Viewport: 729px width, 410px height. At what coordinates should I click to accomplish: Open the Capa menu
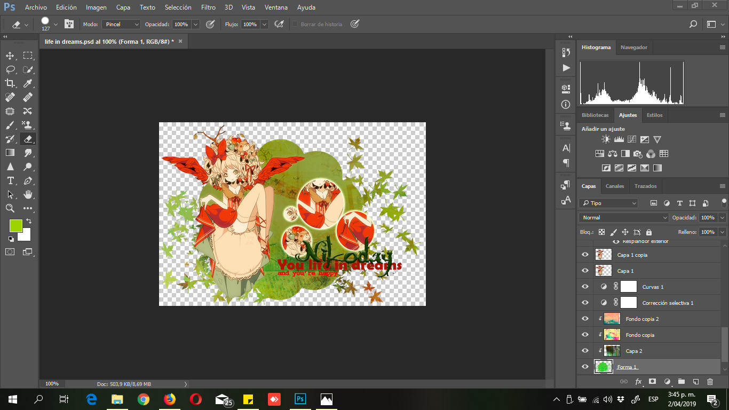click(x=123, y=7)
